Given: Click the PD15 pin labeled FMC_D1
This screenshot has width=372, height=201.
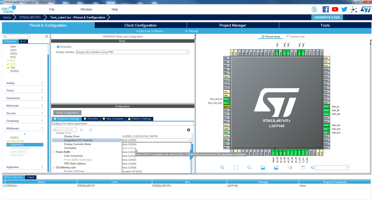Looking at the screenshot, I should [x=327, y=107].
